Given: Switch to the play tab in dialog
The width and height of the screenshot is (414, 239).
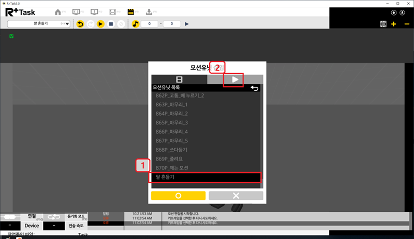Looking at the screenshot, I should coord(235,79).
